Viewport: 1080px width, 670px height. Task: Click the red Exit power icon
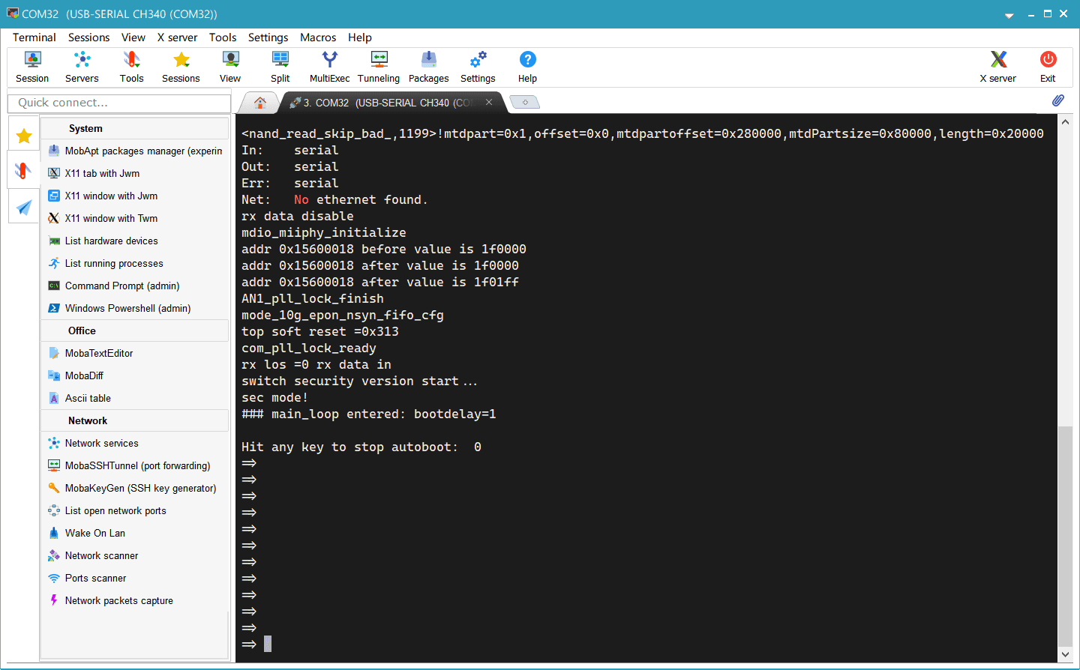coord(1048,67)
